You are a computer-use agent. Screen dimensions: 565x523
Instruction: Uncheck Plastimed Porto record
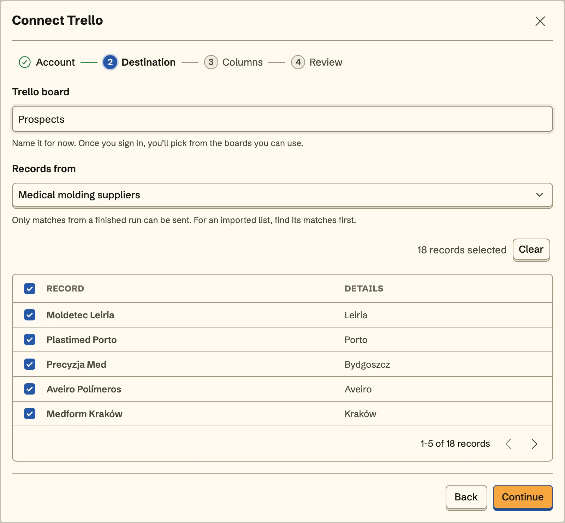pyautogui.click(x=30, y=339)
